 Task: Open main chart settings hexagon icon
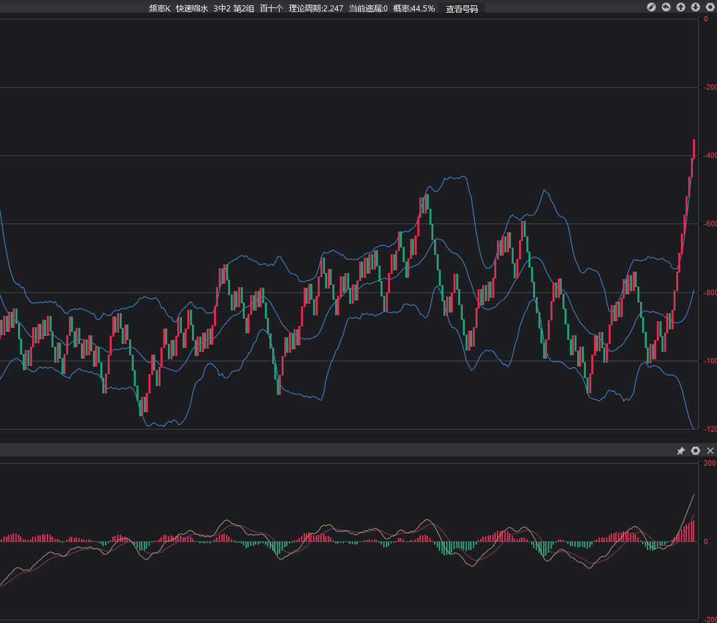coord(710,7)
